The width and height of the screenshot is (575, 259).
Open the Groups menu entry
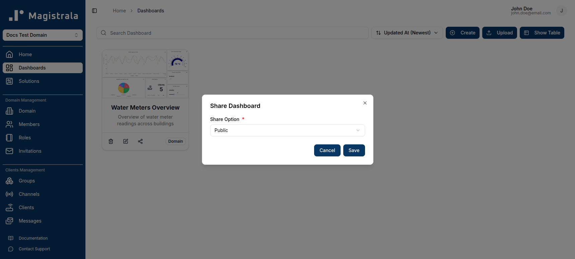[x=43, y=181]
